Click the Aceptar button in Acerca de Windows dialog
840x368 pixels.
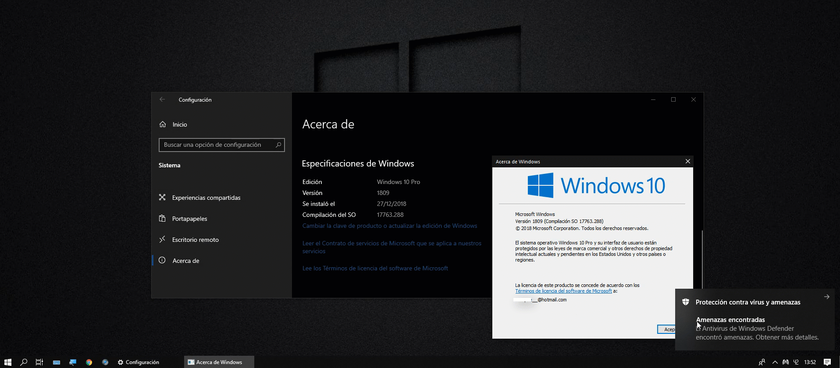coord(666,329)
